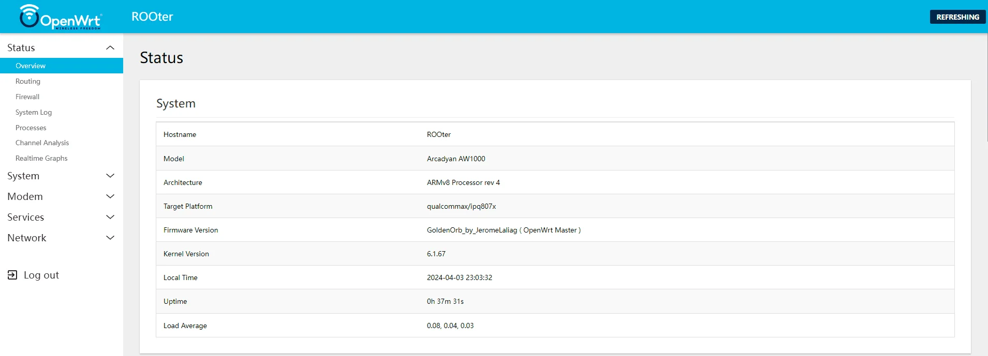Screen dimensions: 988x356
Task: Click the Kernel Version label
Action: coord(186,254)
